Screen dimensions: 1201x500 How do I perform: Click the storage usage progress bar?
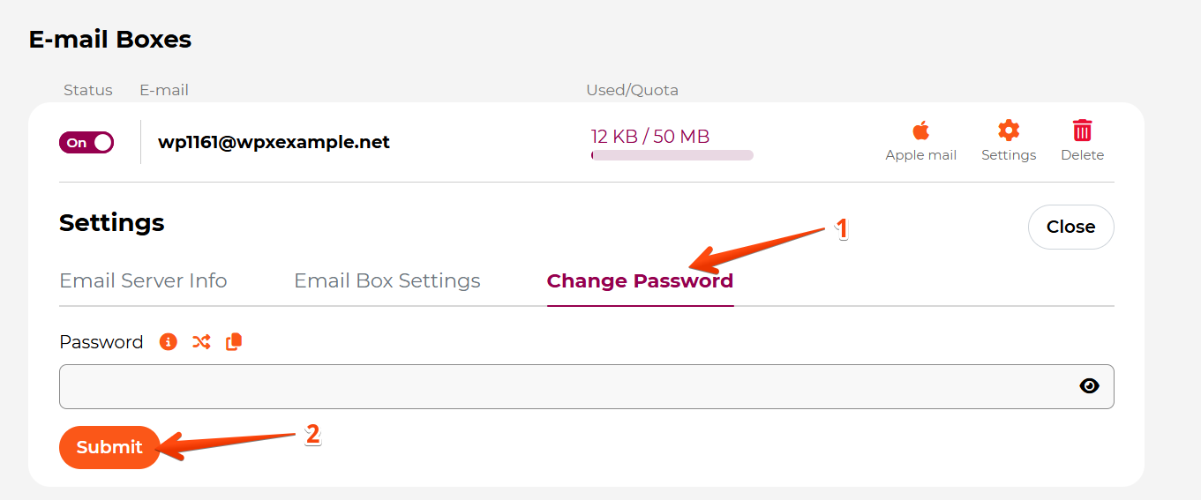tap(672, 155)
